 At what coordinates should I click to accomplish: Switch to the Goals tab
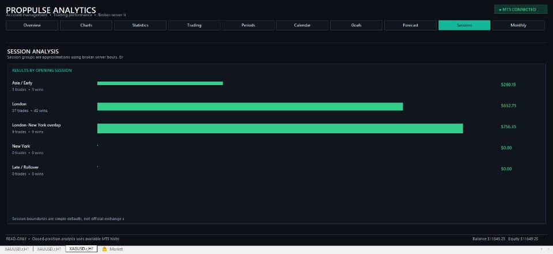[x=356, y=25]
